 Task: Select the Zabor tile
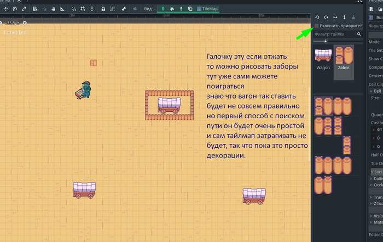[x=343, y=58]
